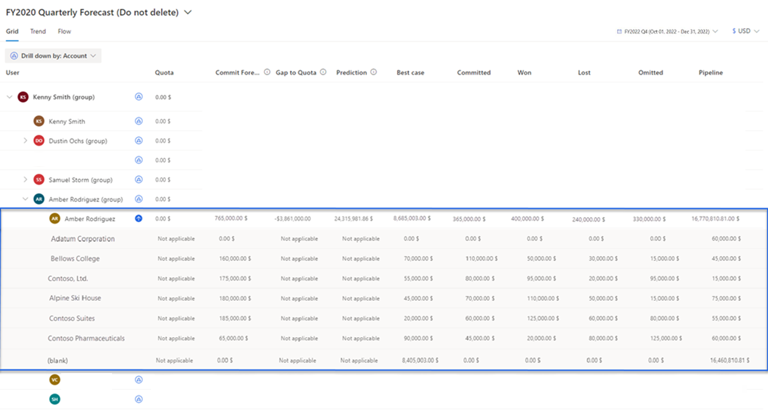Click the Lost column header

[584, 73]
